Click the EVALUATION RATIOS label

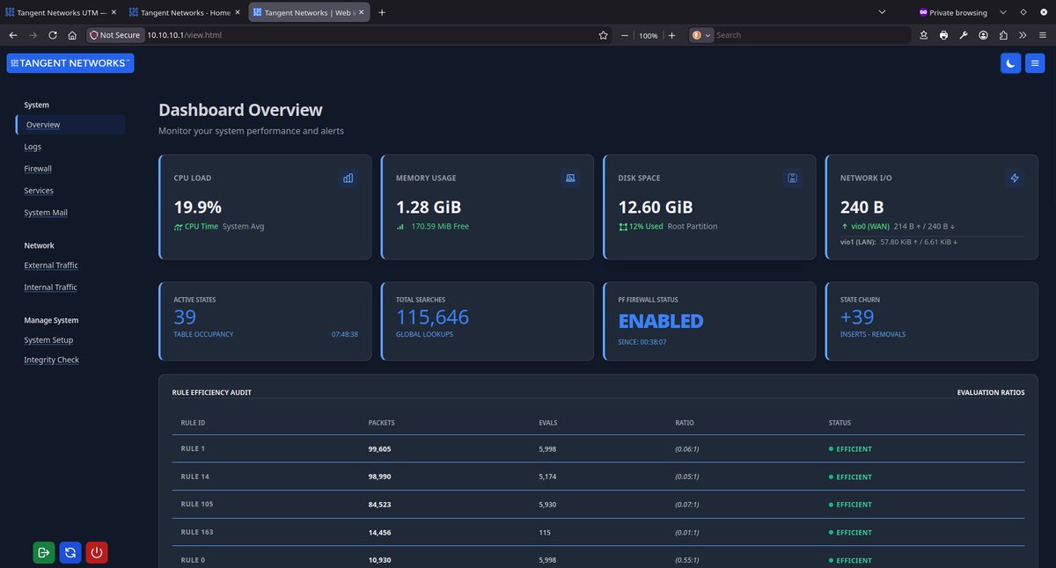point(991,392)
